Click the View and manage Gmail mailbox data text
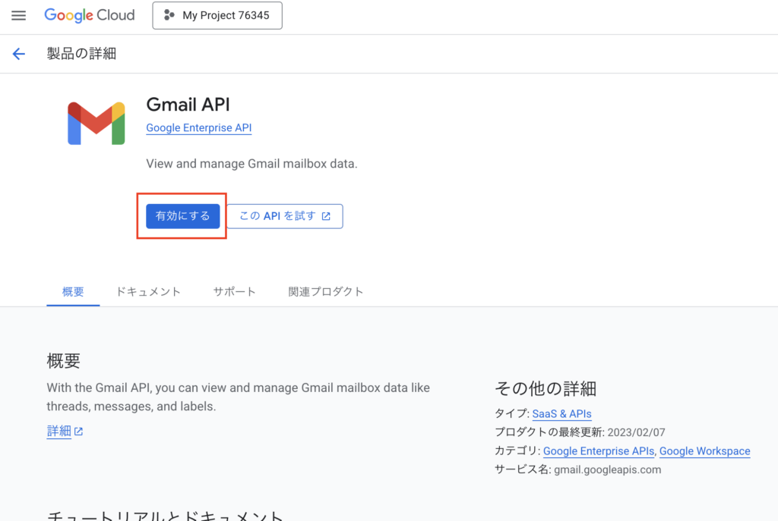Image resolution: width=778 pixels, height=521 pixels. (251, 164)
